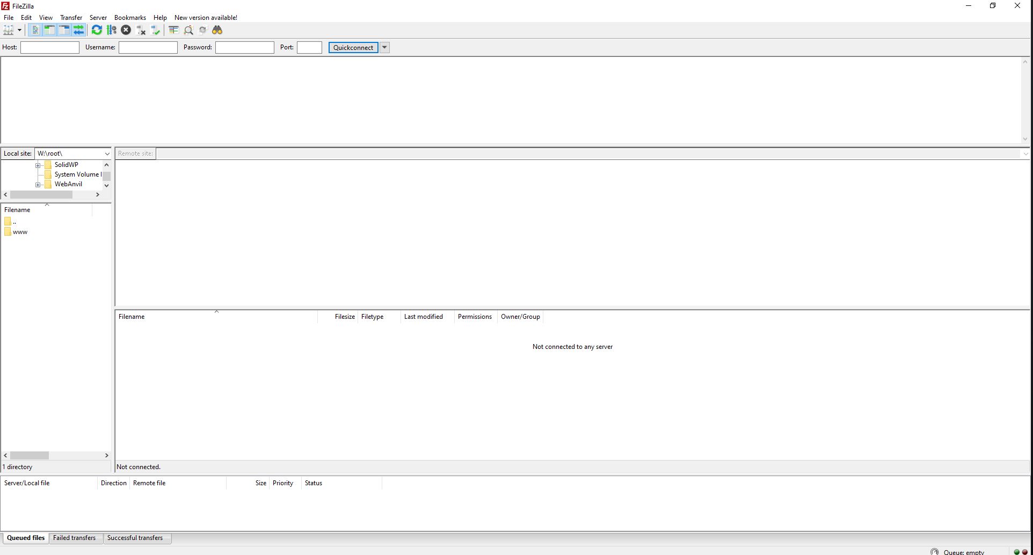Viewport: 1033px width, 555px height.
Task: Search for files on the server
Action: click(217, 30)
